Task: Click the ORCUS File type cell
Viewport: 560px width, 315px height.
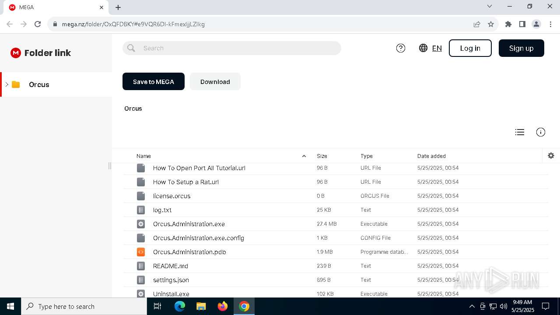Action: [375, 196]
